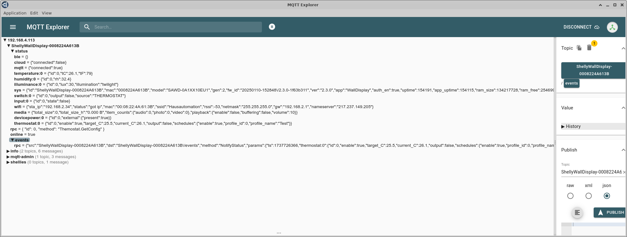The width and height of the screenshot is (627, 237).
Task: Select the humidity:0 topic row
Action: 43,79
